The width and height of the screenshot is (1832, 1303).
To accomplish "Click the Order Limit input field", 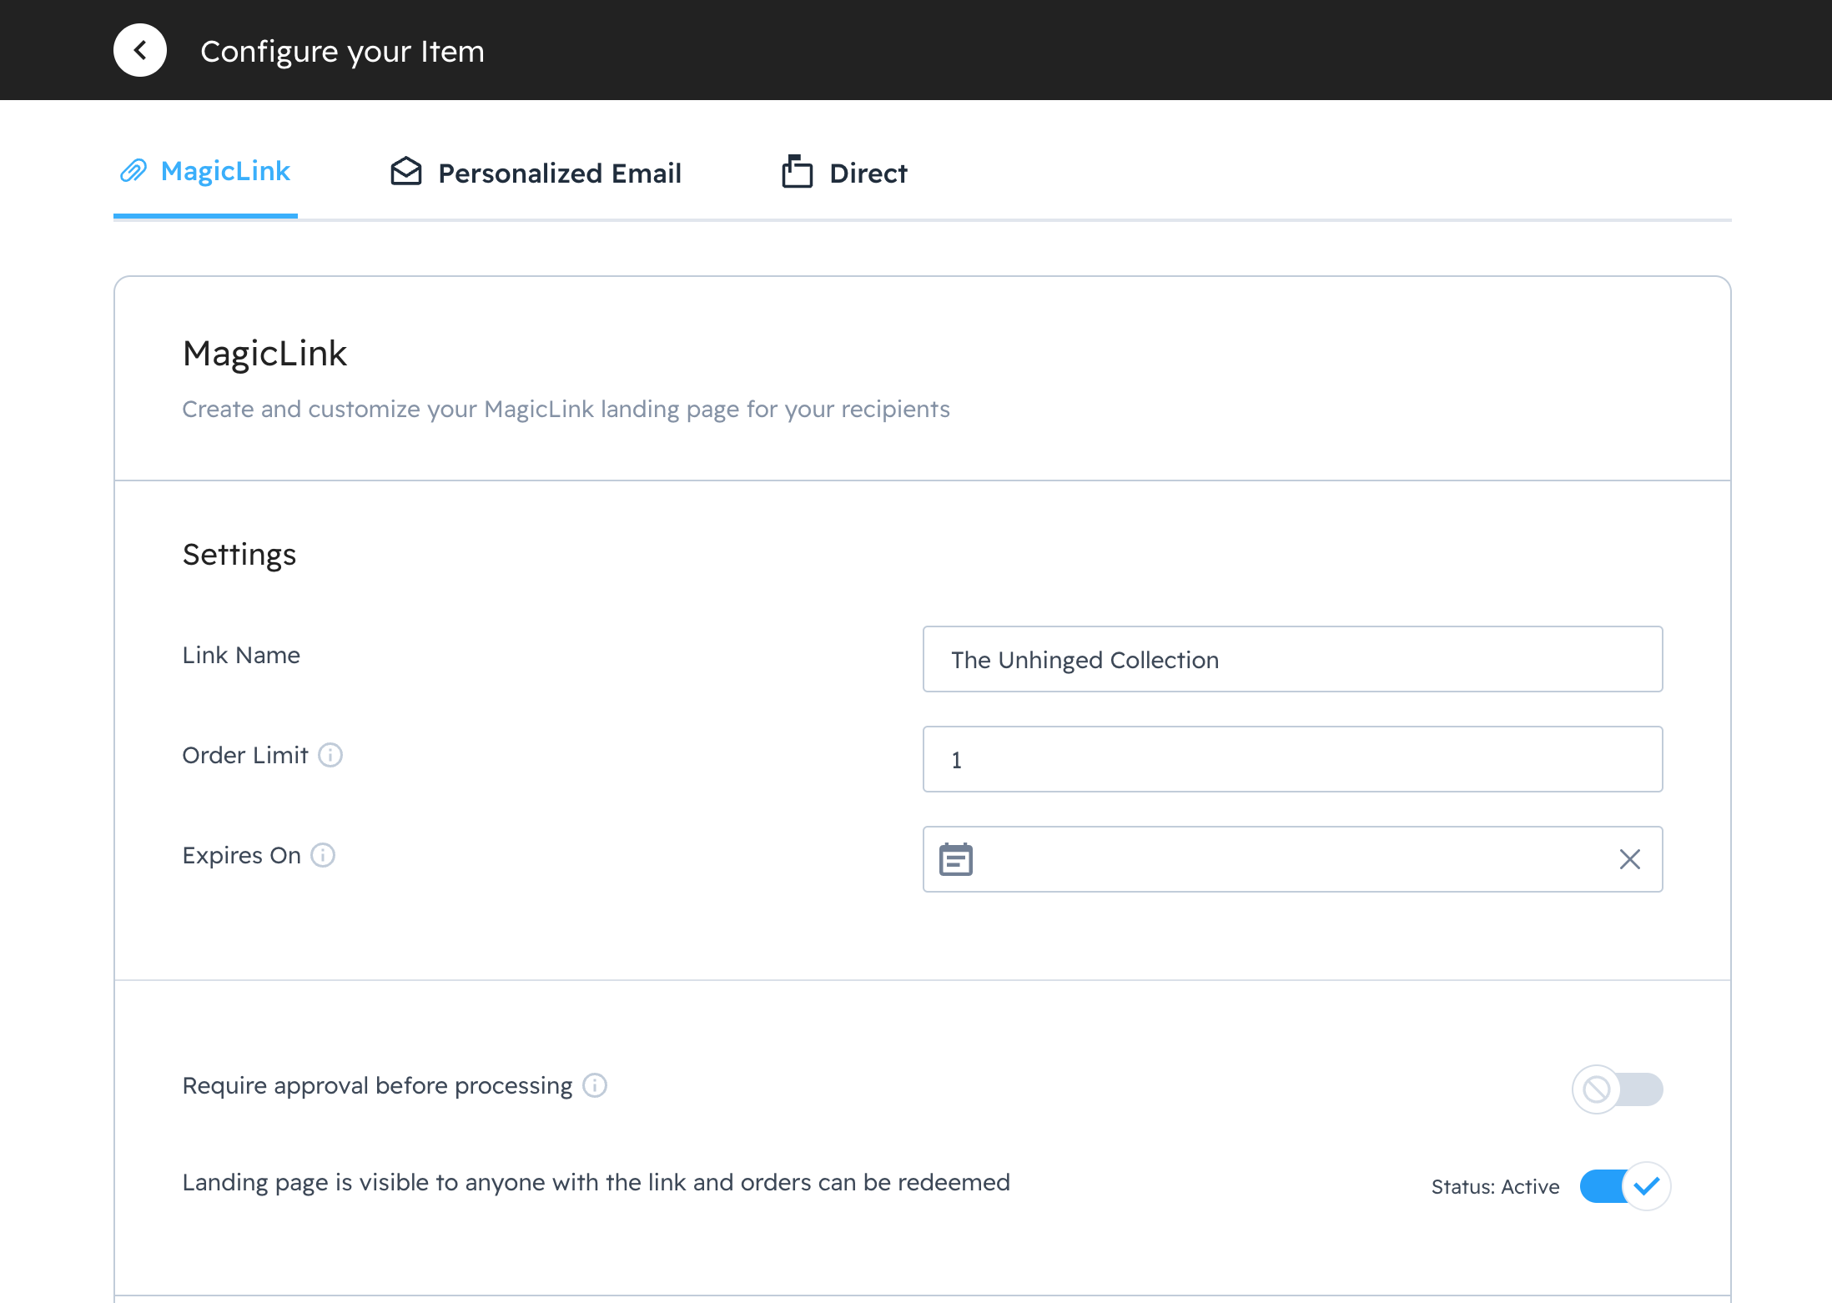I will (x=1292, y=759).
